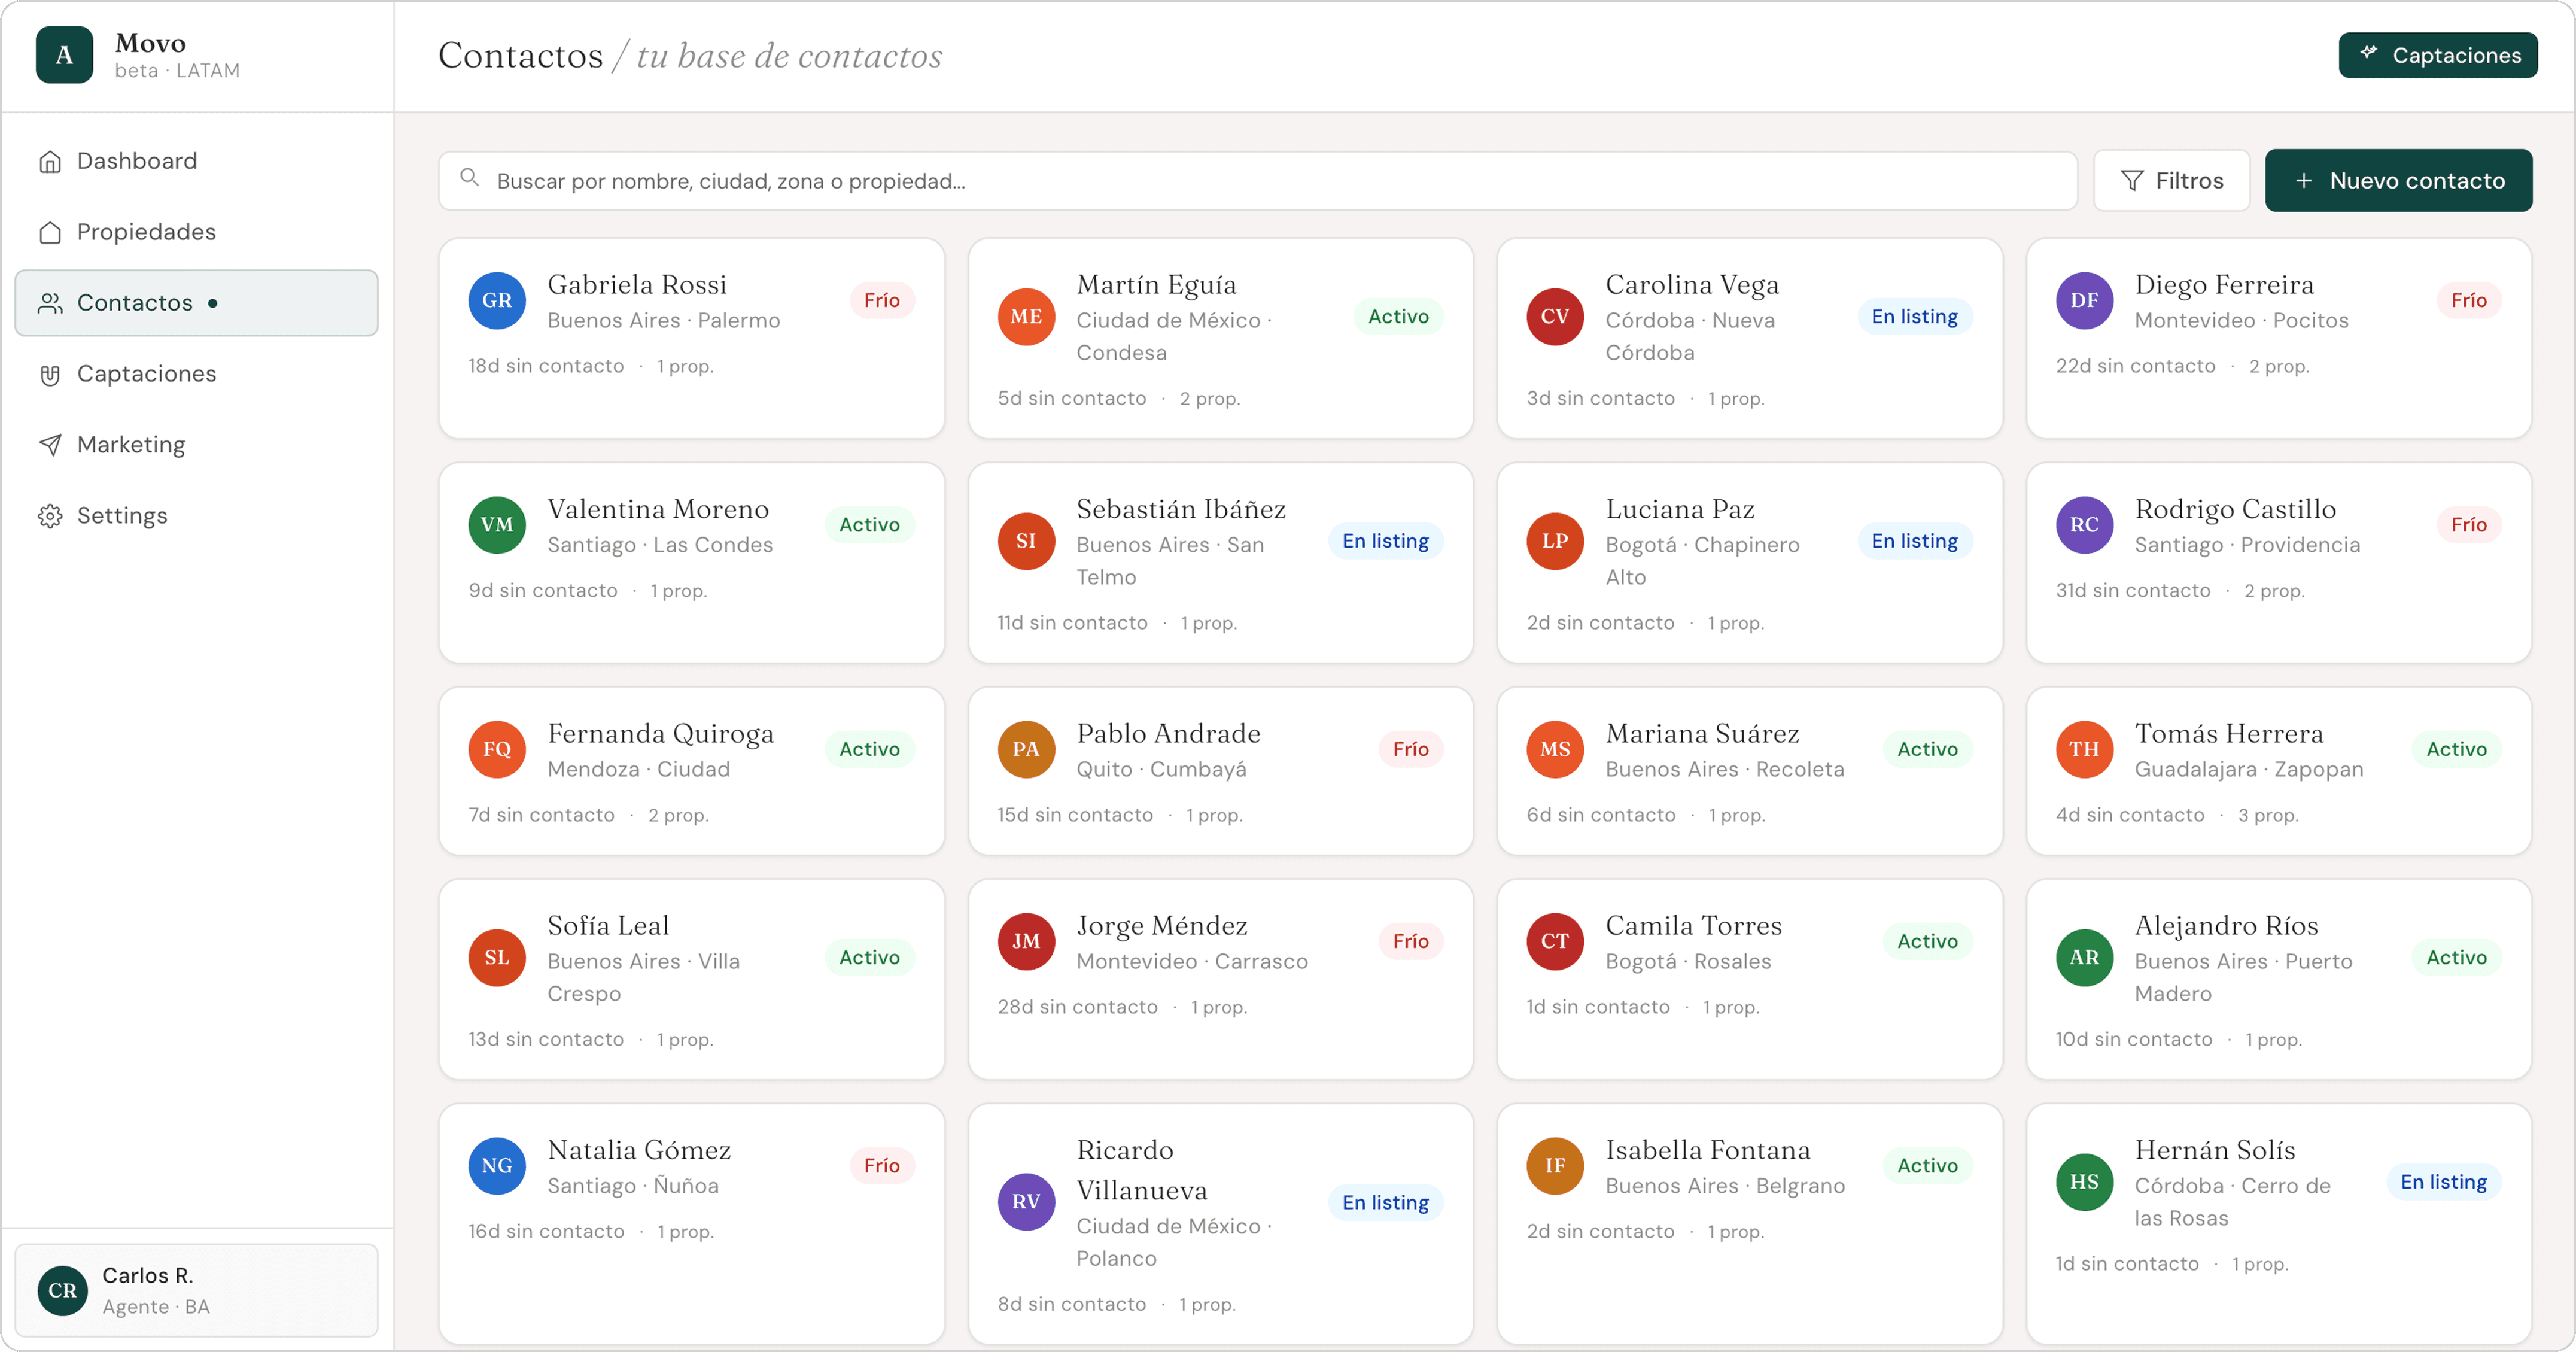The height and width of the screenshot is (1352, 2576).
Task: Open the Carlos R. profile card
Action: (196, 1290)
